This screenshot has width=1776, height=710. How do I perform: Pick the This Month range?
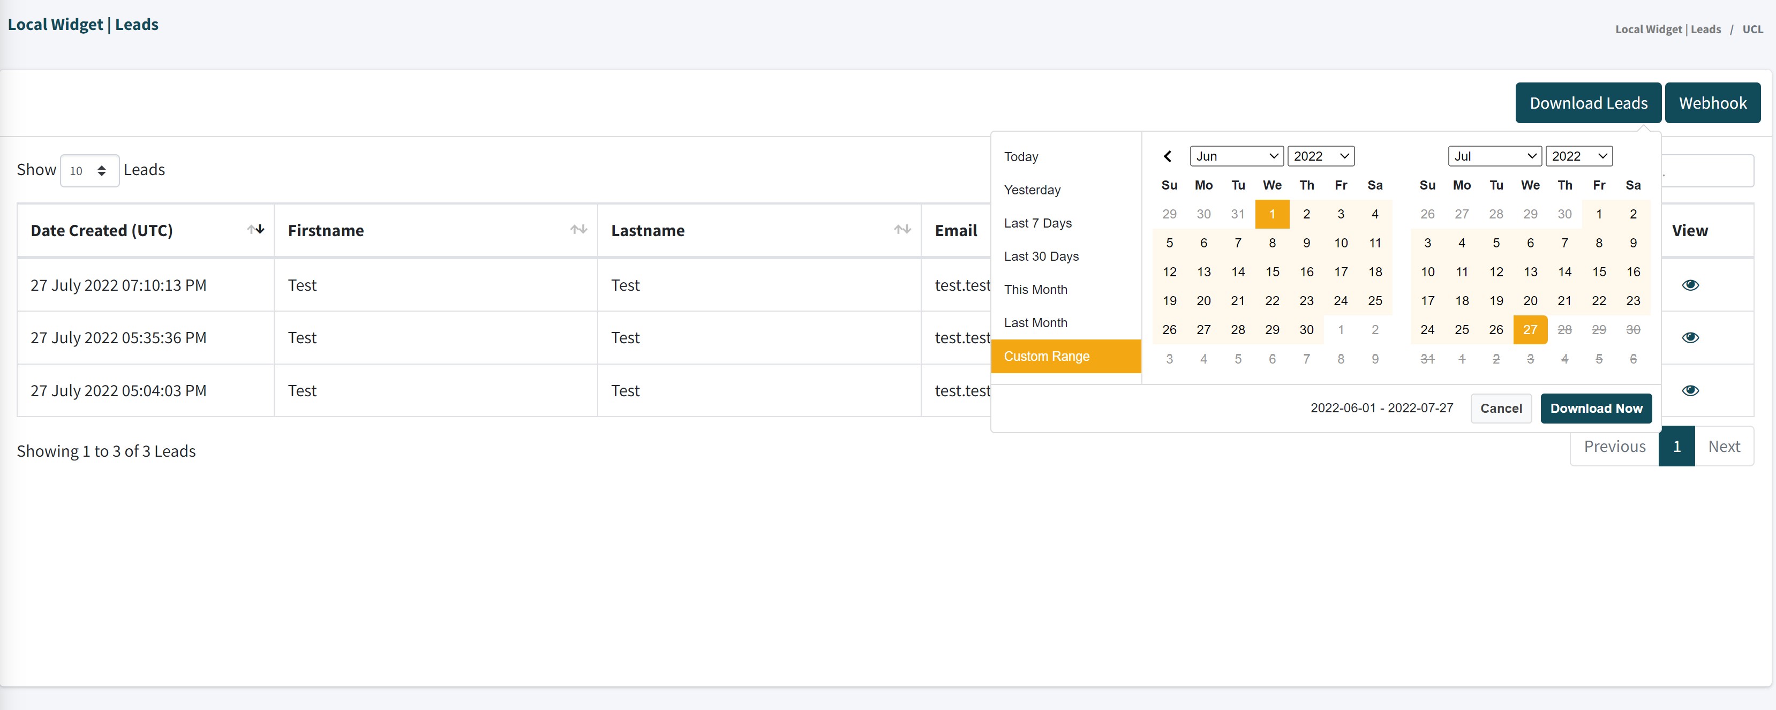(x=1066, y=290)
